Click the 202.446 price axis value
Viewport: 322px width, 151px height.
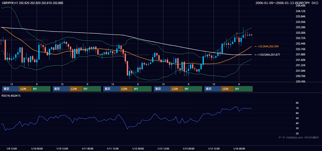300,44
